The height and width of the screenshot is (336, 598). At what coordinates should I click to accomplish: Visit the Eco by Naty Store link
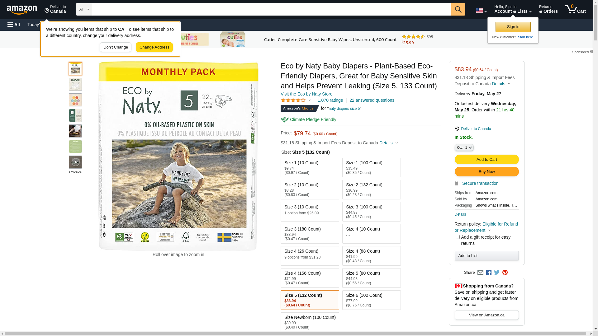pyautogui.click(x=306, y=94)
